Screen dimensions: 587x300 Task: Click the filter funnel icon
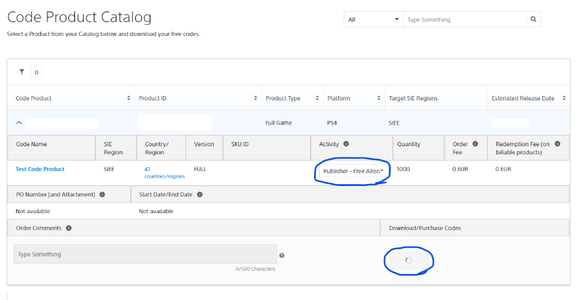click(22, 72)
